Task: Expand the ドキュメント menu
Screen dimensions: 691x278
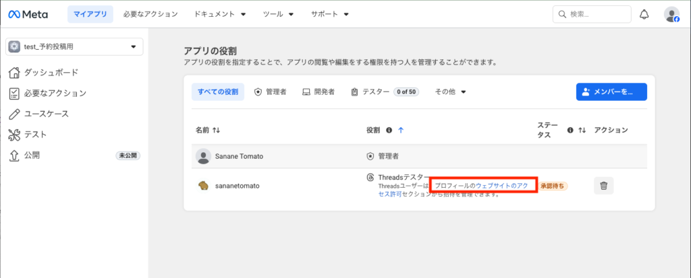Action: point(219,14)
